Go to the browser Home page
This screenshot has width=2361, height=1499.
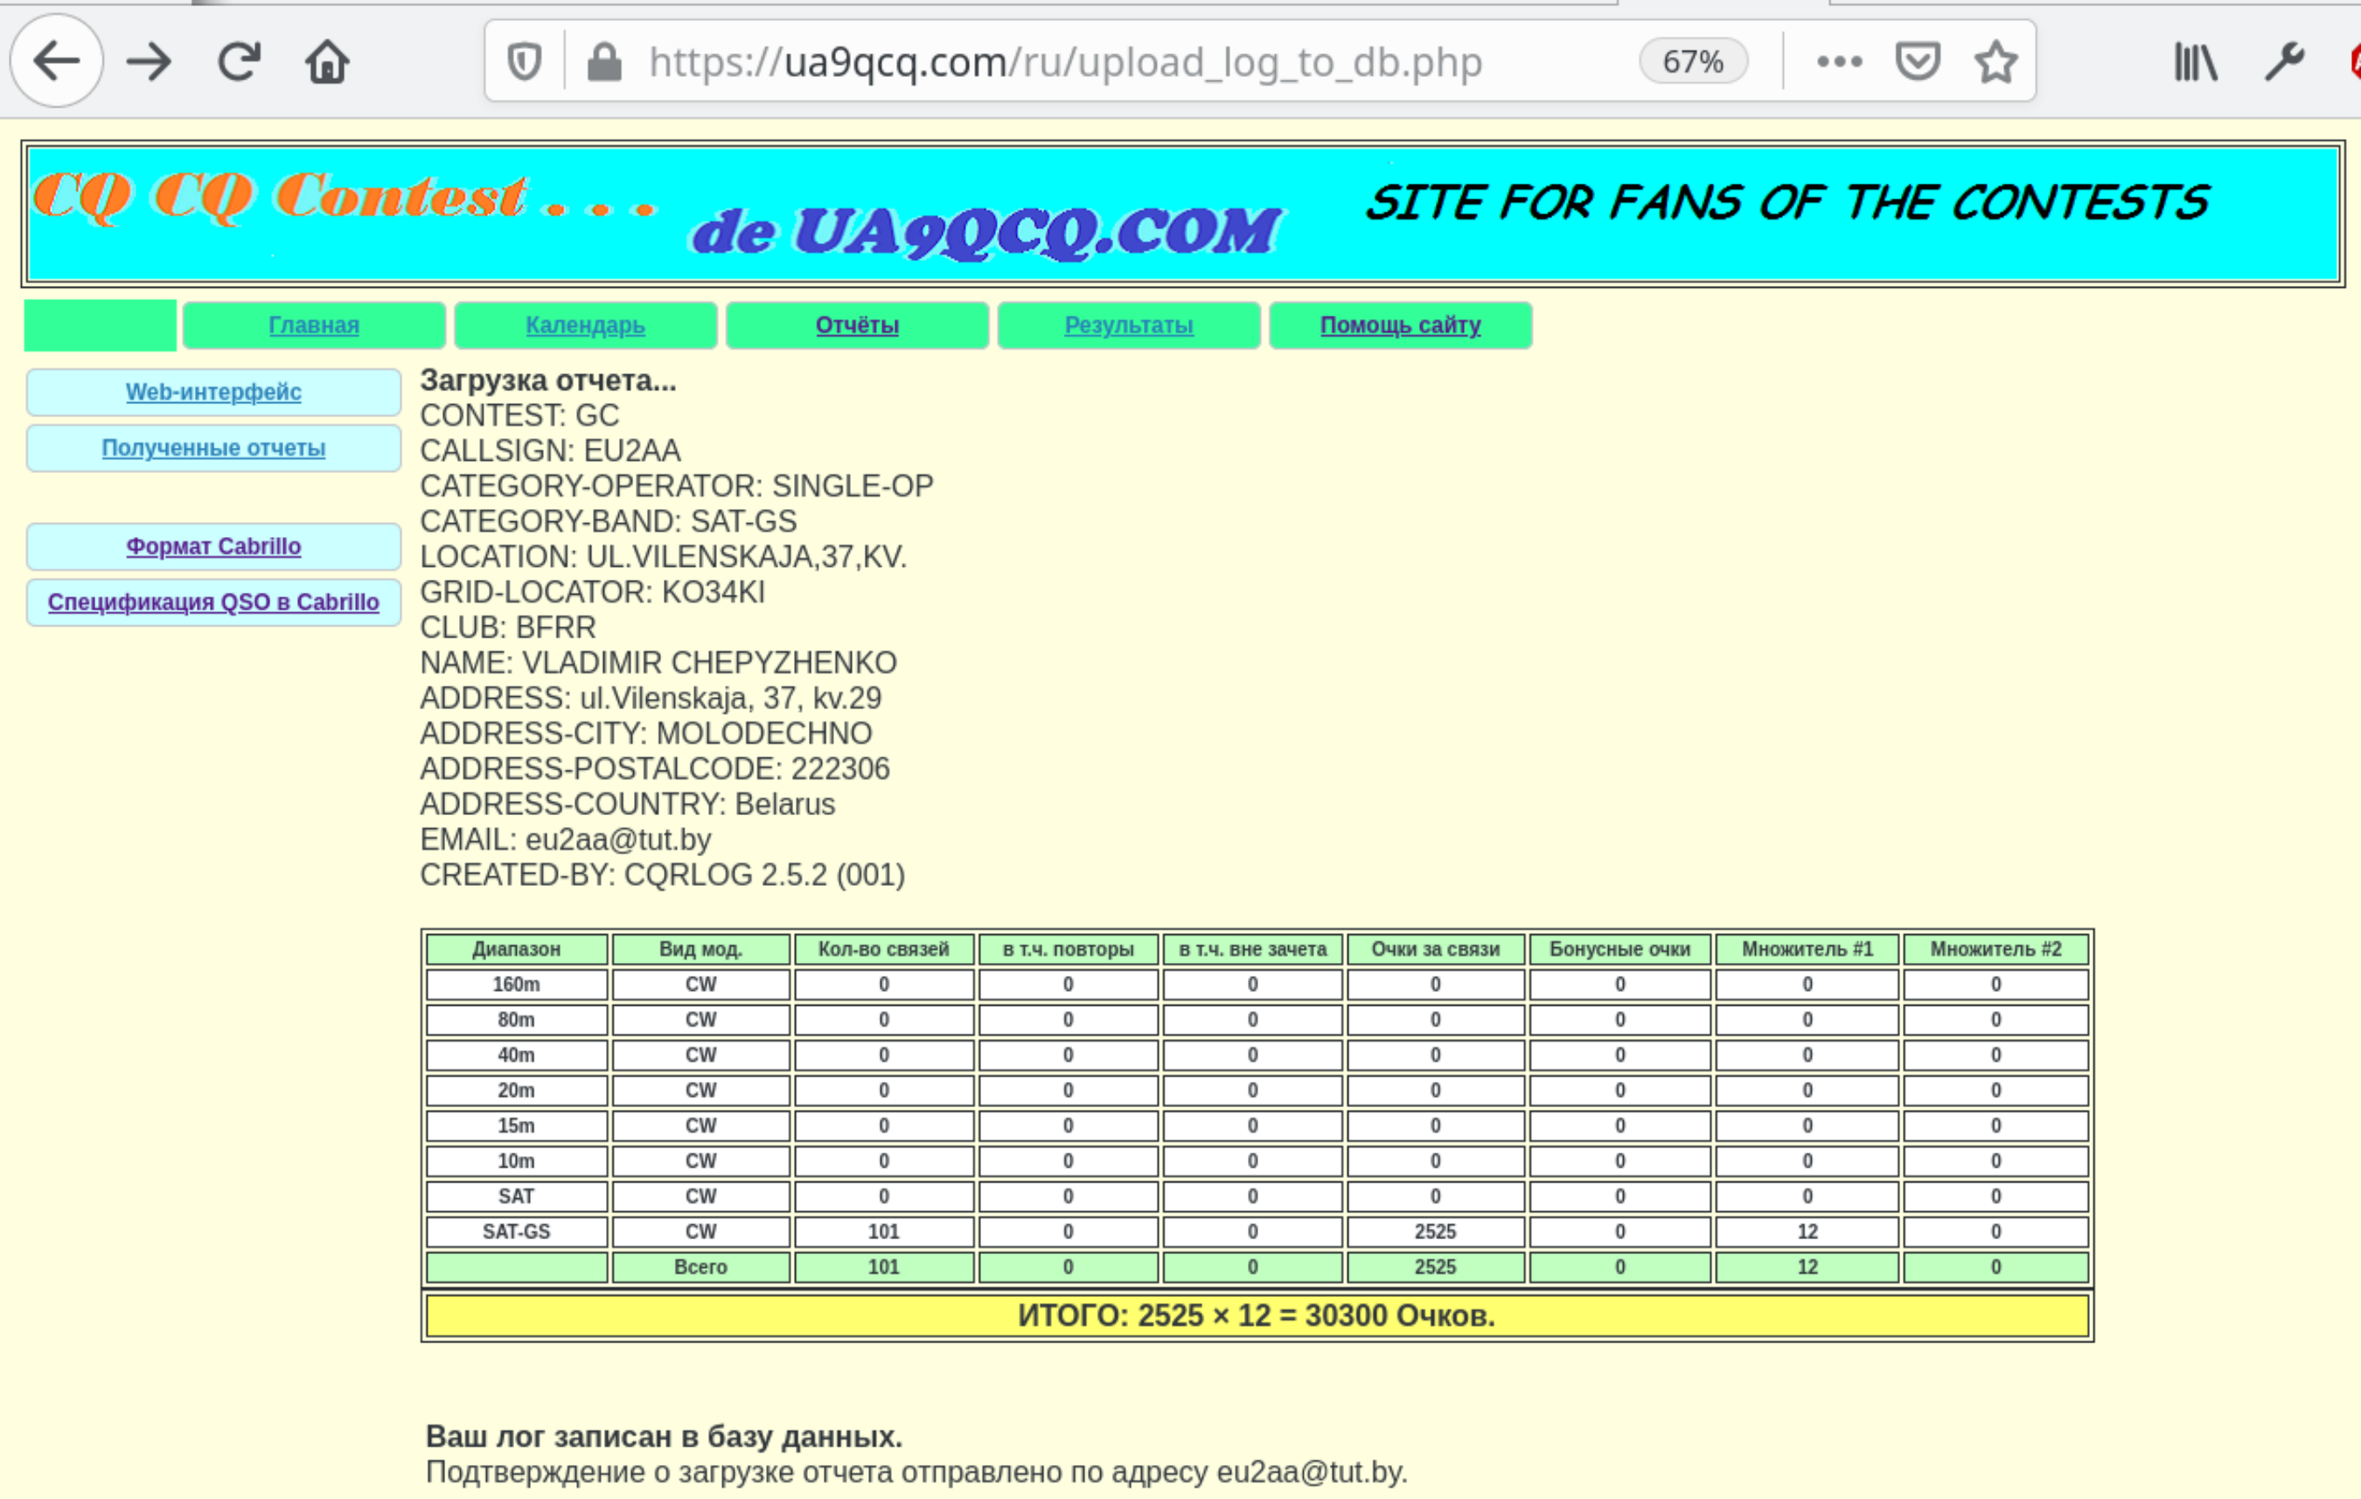328,62
